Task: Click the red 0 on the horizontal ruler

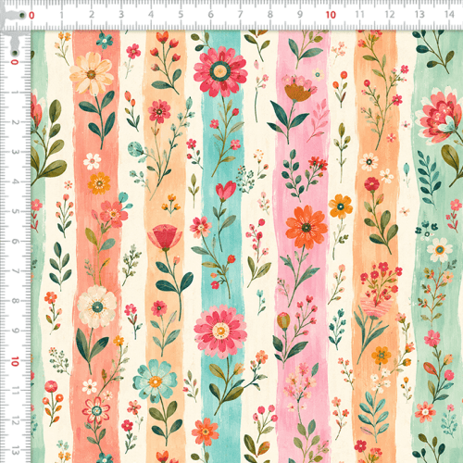Action: (31, 15)
